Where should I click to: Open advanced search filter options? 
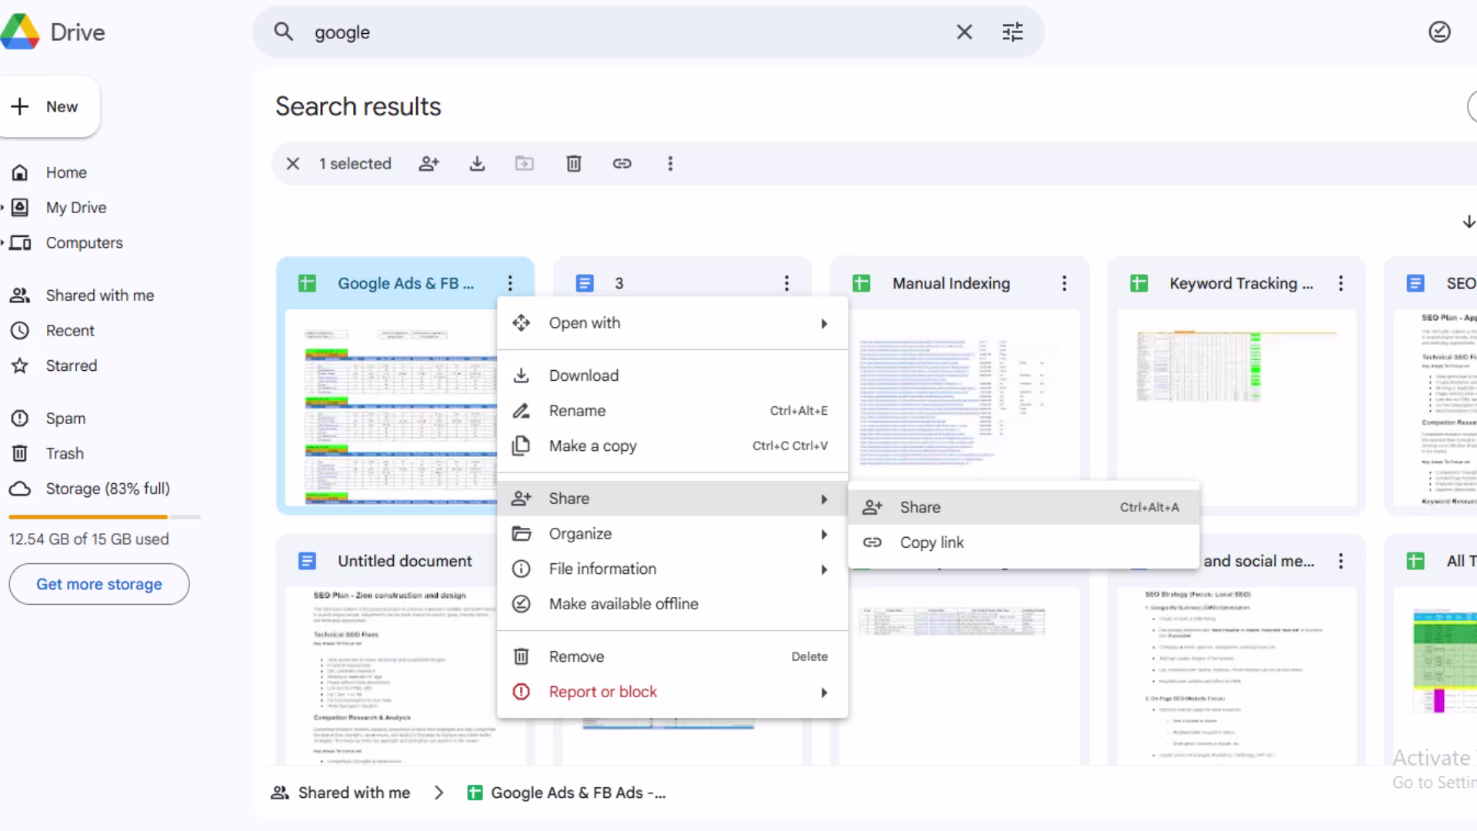[1013, 32]
